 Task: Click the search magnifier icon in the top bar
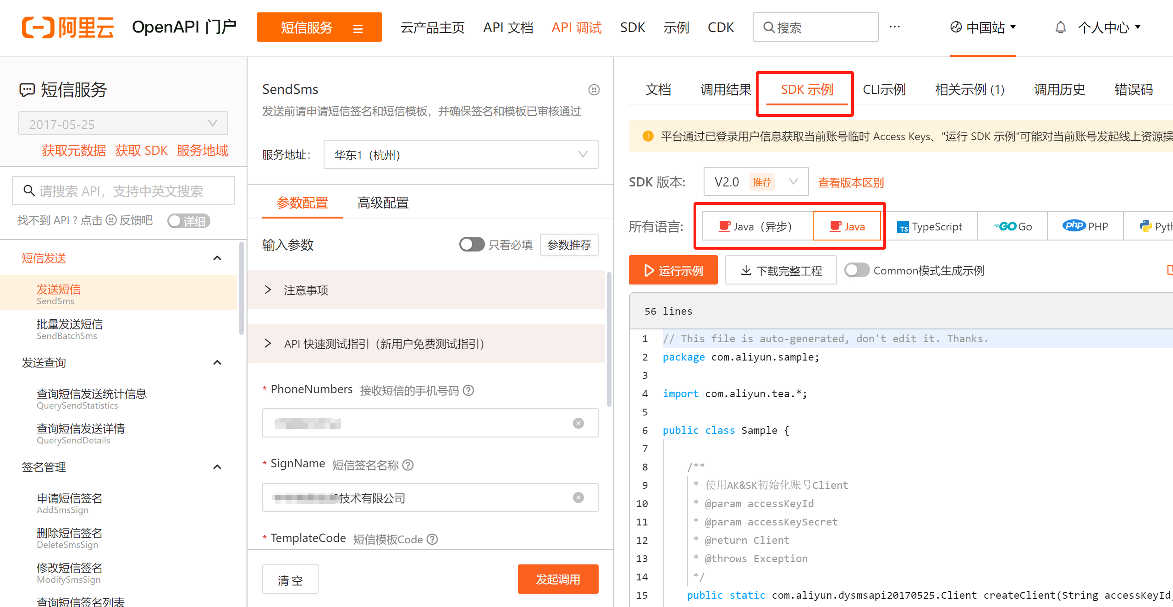tap(769, 27)
